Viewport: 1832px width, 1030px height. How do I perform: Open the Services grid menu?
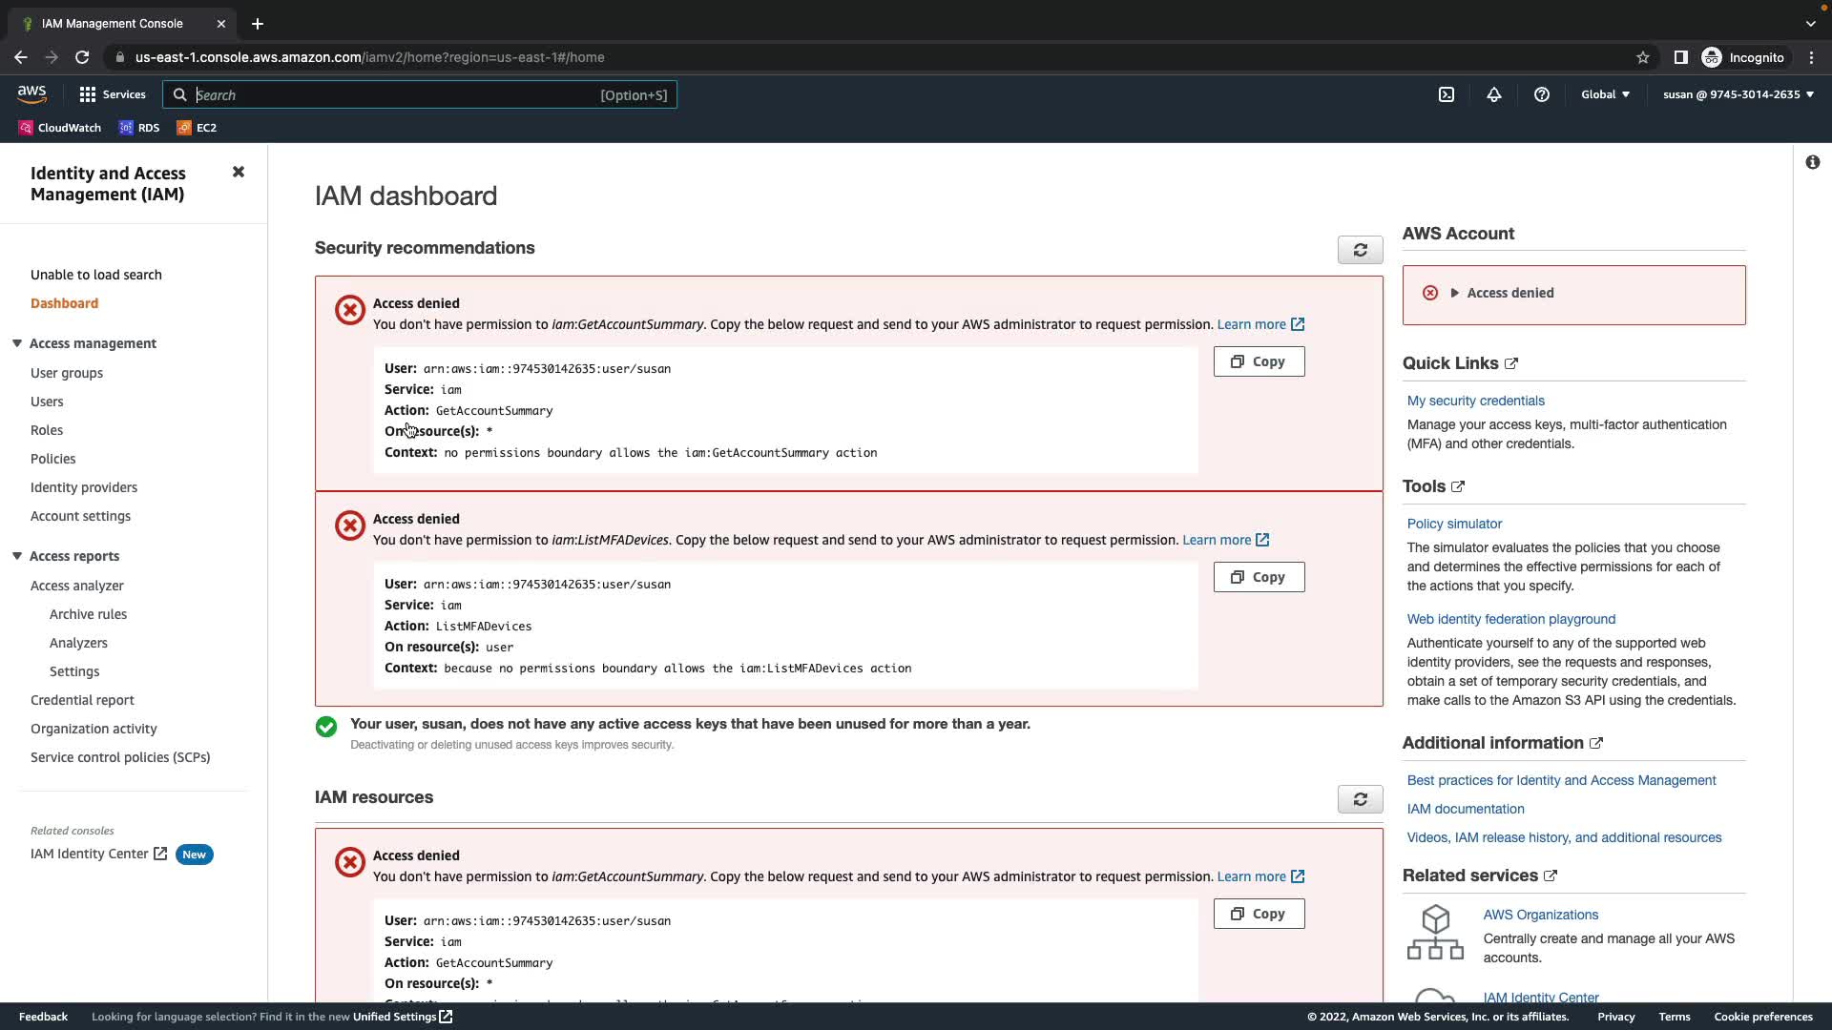[x=113, y=94]
